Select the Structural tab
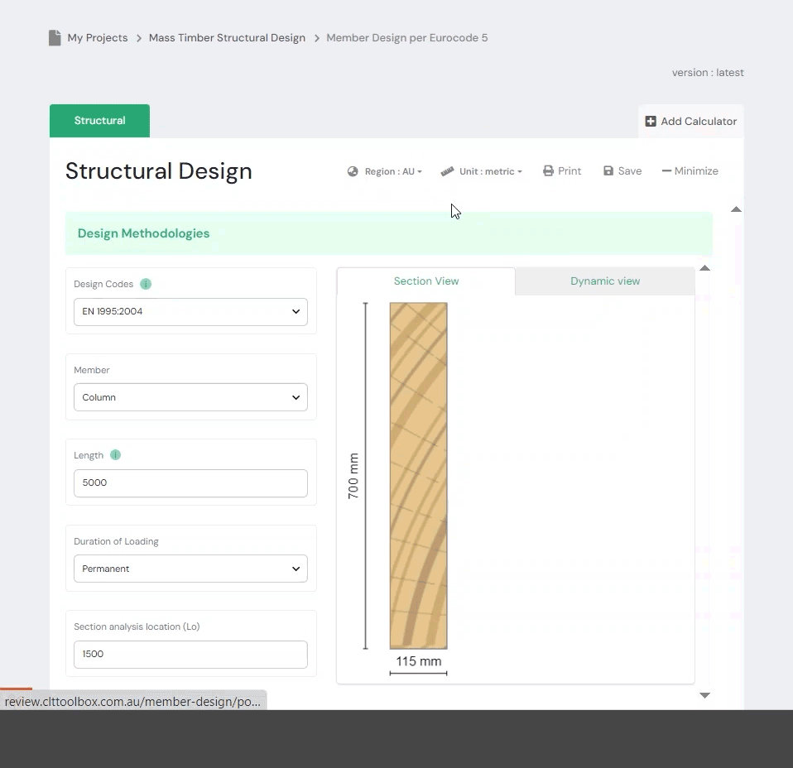The image size is (793, 768). click(99, 121)
